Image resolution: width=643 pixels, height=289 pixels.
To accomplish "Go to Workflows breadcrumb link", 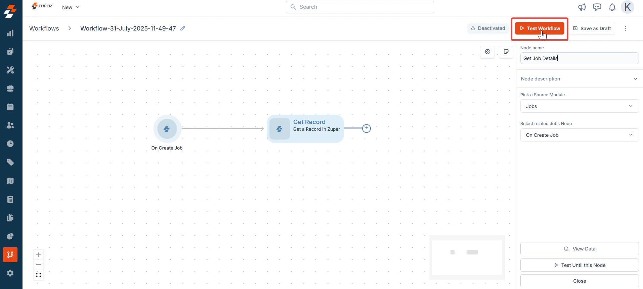I will 44,28.
